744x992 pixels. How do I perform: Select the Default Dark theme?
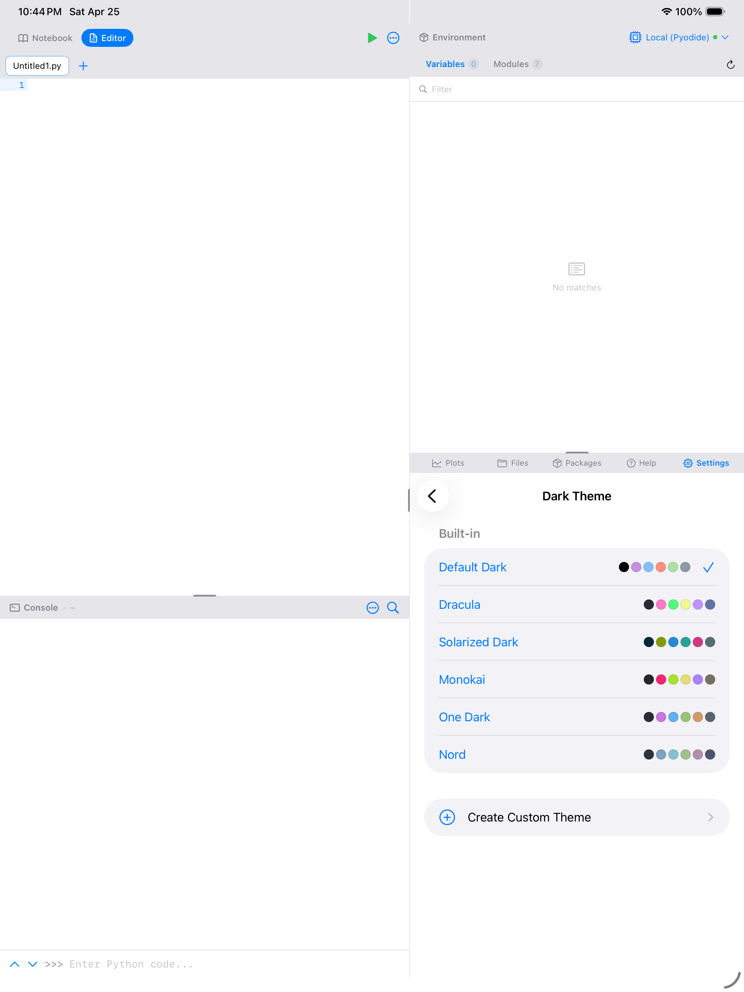click(576, 567)
